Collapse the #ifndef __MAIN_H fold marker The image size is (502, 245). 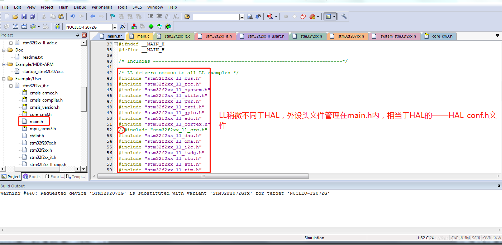coord(116,44)
